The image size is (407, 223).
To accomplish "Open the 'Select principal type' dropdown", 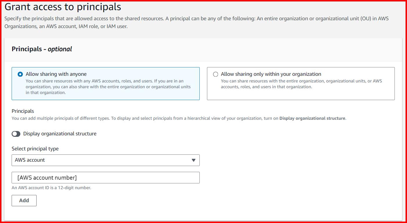I will (105, 160).
